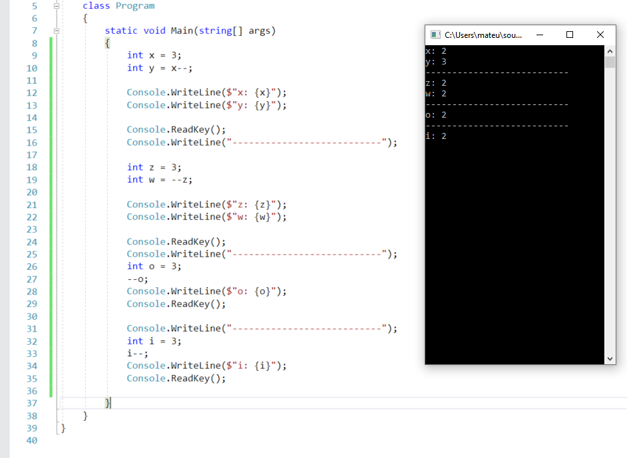The image size is (627, 458).
Task: Click the WriteLine call printing o
Action: pyautogui.click(x=207, y=292)
